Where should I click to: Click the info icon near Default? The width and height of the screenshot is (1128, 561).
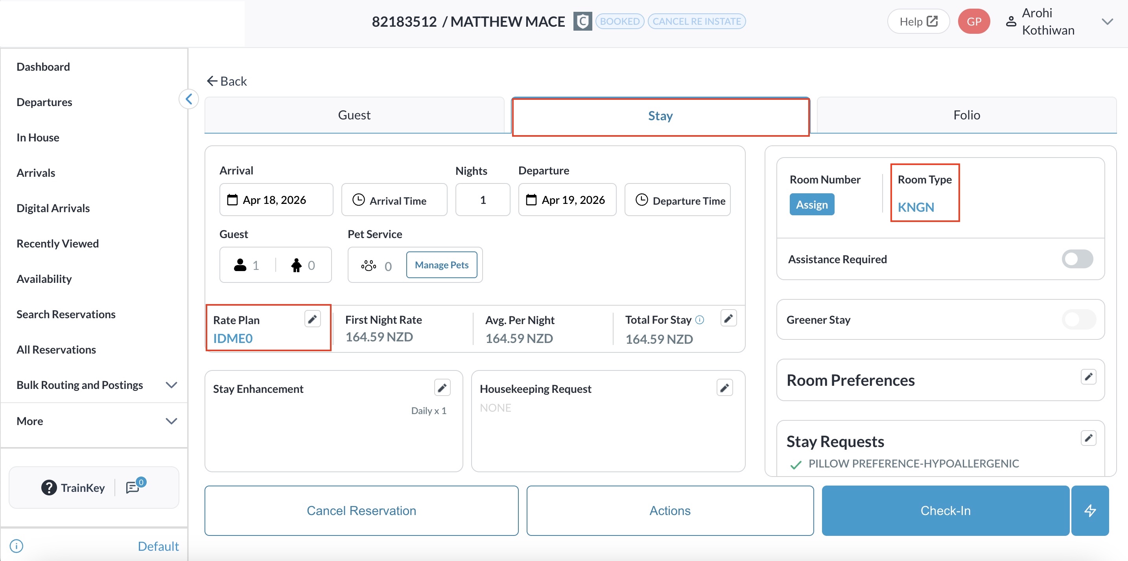[x=16, y=546]
